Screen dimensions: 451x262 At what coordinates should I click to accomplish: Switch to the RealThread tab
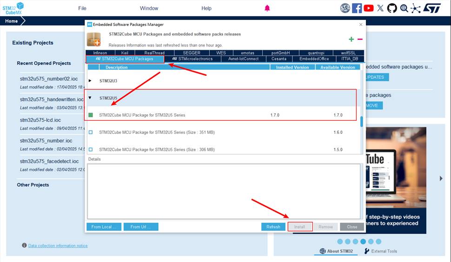(154, 53)
